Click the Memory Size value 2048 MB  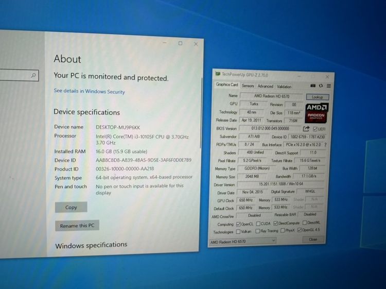click(x=252, y=176)
